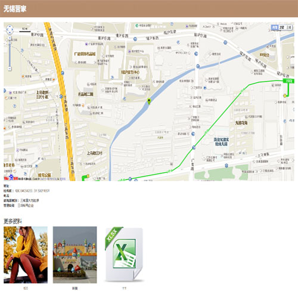The height and width of the screenshot is (298, 298).
Task: Open the castle amusement park thumbnail
Action: click(74, 254)
